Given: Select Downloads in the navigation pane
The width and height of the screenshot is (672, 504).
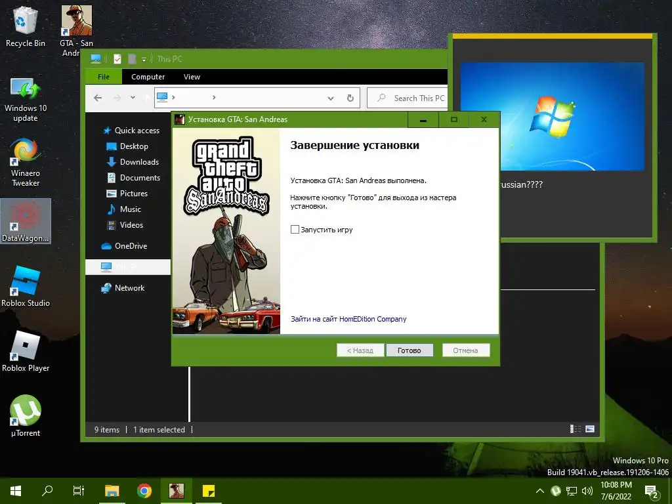Looking at the screenshot, I should pyautogui.click(x=133, y=162).
